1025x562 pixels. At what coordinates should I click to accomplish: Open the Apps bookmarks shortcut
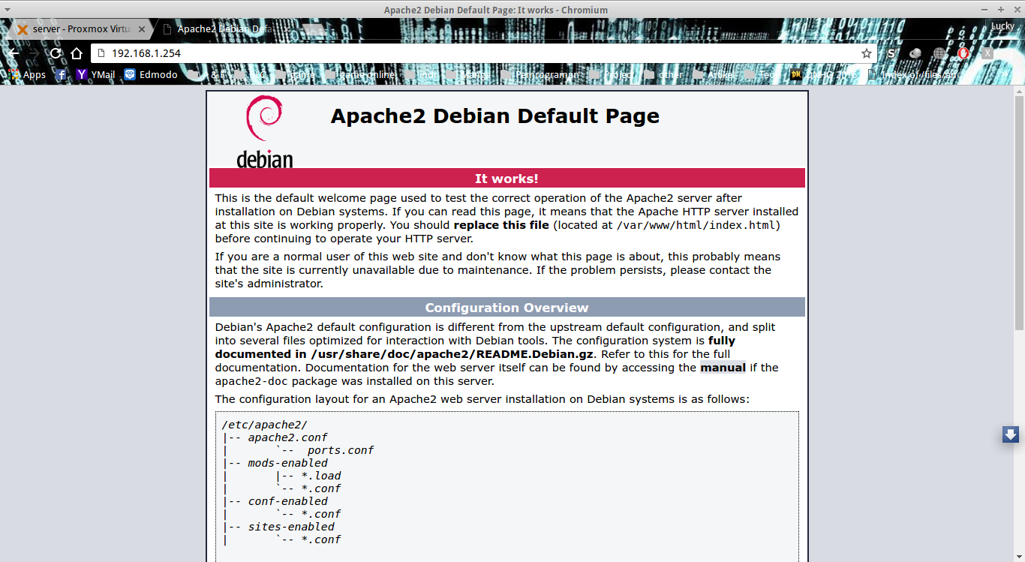[27, 75]
